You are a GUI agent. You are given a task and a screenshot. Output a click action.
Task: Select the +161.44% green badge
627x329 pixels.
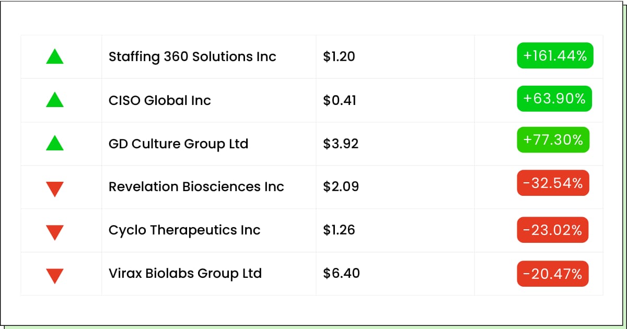click(555, 55)
